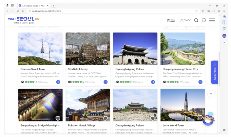Open the chatbot mascot icon
Viewport: 231px width, 137px height.
[208, 119]
